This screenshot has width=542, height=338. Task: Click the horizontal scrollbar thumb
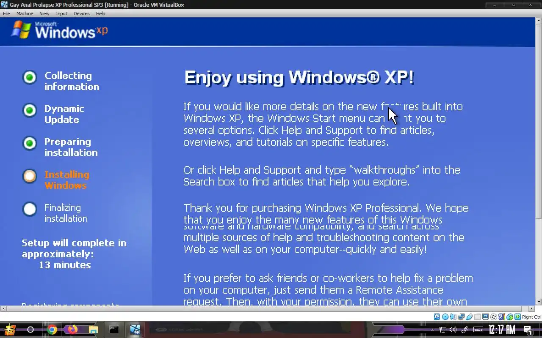(264, 308)
